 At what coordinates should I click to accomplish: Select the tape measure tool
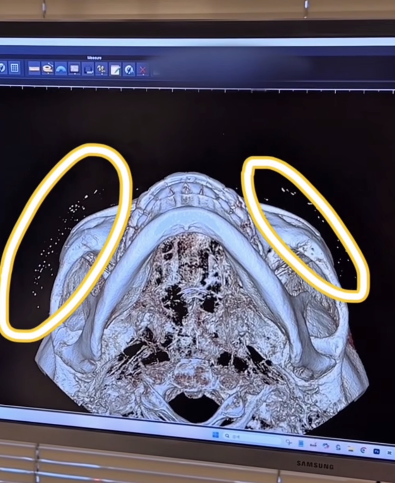[x=48, y=69]
